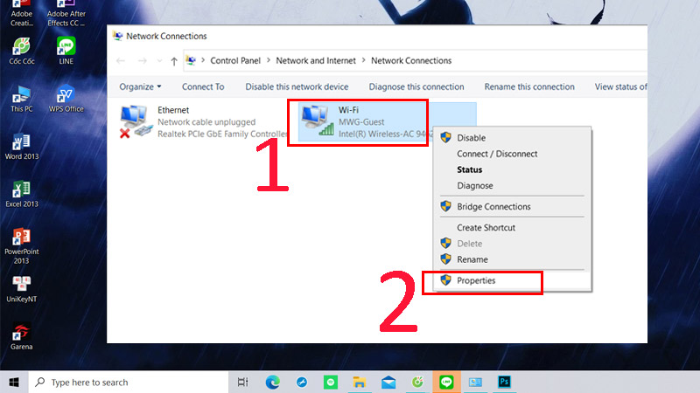
Task: Open File Explorer in the taskbar
Action: coord(360,382)
